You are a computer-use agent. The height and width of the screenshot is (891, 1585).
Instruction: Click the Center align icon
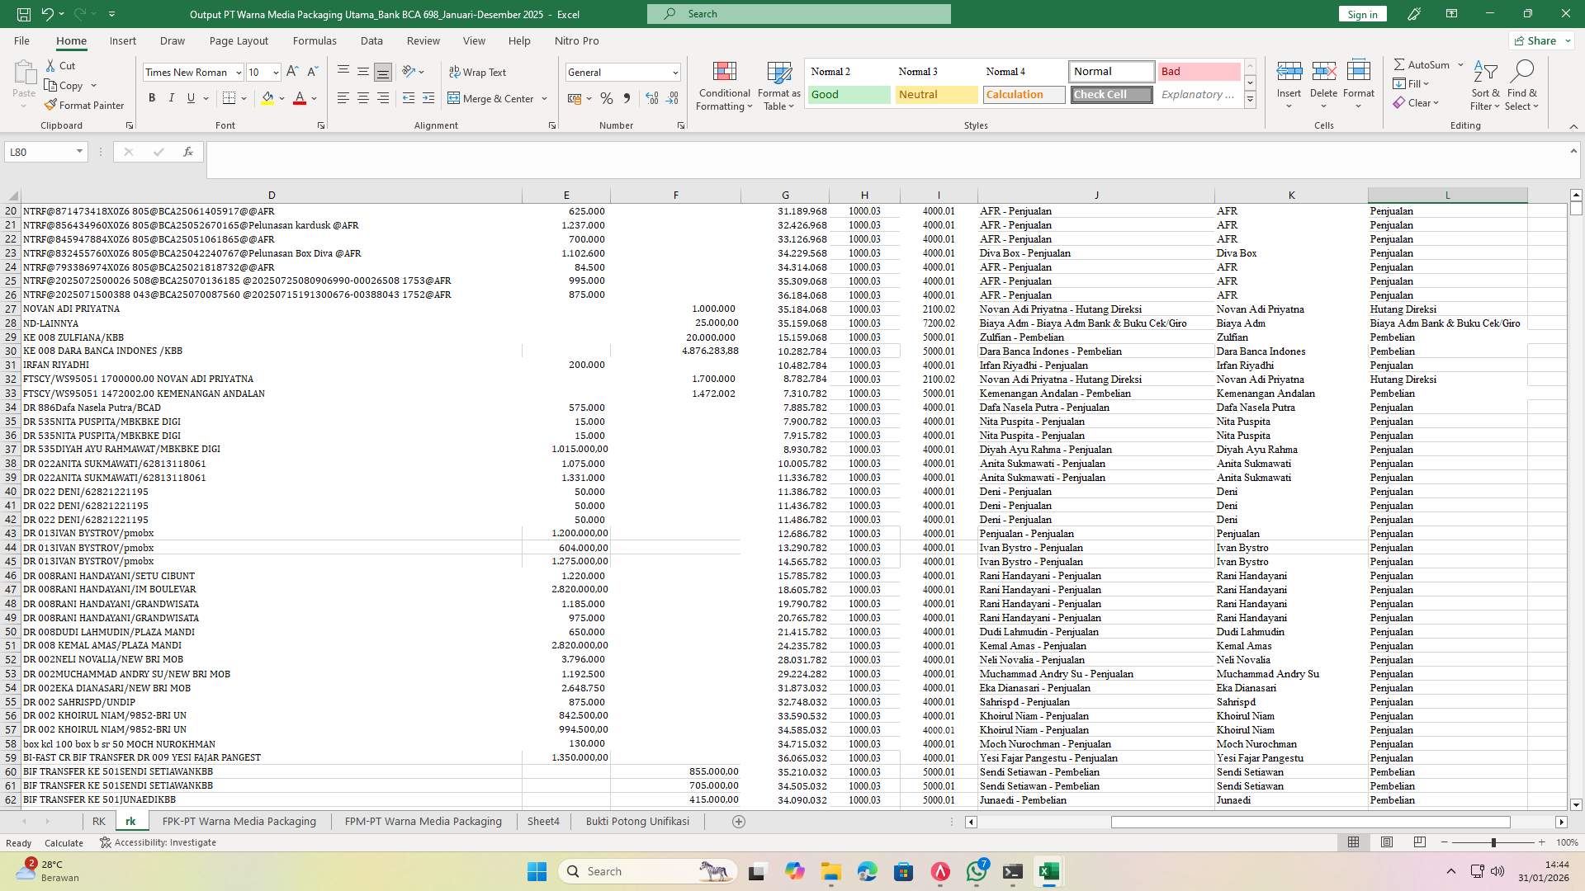363,98
